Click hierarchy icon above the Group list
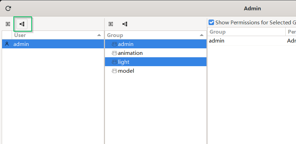Screen dimensions: 296x144 click(125, 24)
